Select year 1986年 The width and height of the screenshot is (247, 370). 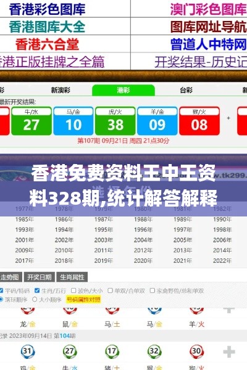pos(64,219)
